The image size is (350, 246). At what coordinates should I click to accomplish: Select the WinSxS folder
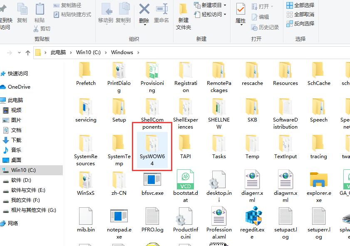[x=86, y=184]
